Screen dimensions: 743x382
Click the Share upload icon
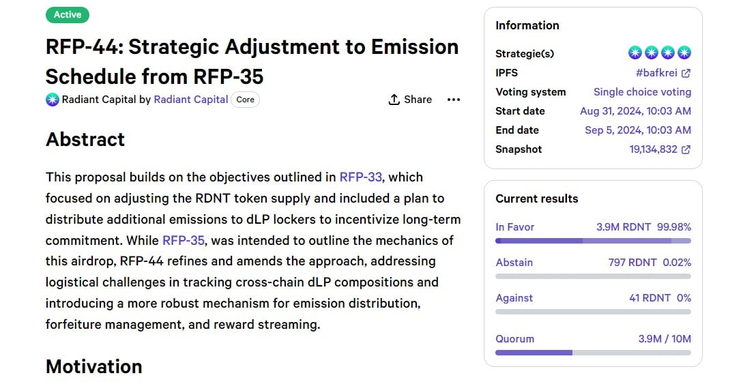coord(394,100)
